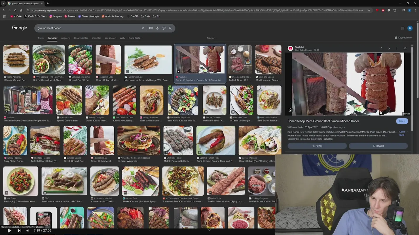419x235 pixels.
Task: Click the Google logo
Action: pyautogui.click(x=20, y=28)
